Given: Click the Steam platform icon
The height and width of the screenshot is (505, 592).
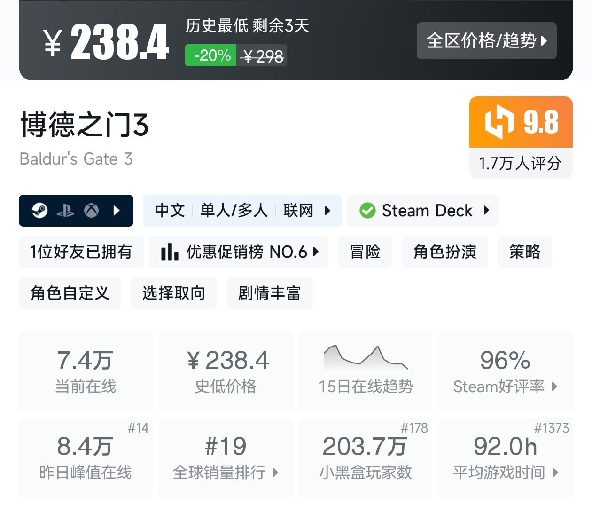Looking at the screenshot, I should point(39,210).
